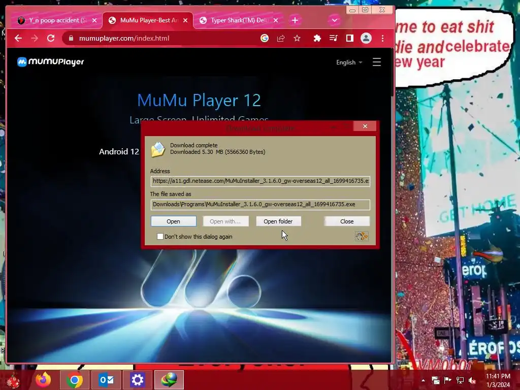The width and height of the screenshot is (520, 390).
Task: Click the lock icon for site info
Action: (71, 38)
